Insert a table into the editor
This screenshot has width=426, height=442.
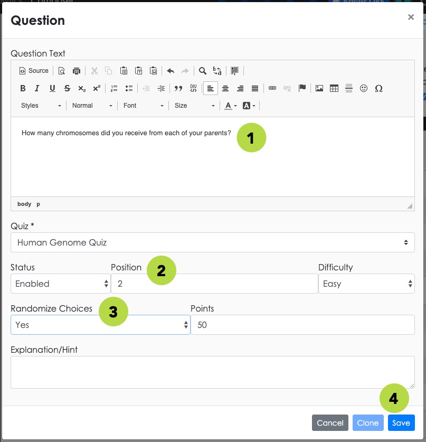click(x=334, y=89)
